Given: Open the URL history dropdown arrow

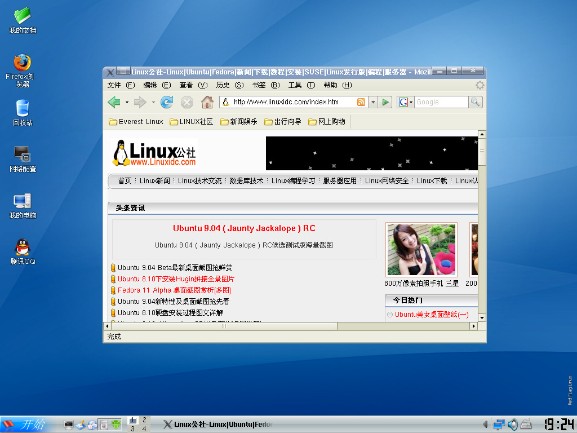Looking at the screenshot, I should (373, 102).
